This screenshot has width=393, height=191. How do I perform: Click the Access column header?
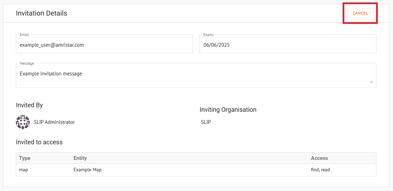pos(319,158)
